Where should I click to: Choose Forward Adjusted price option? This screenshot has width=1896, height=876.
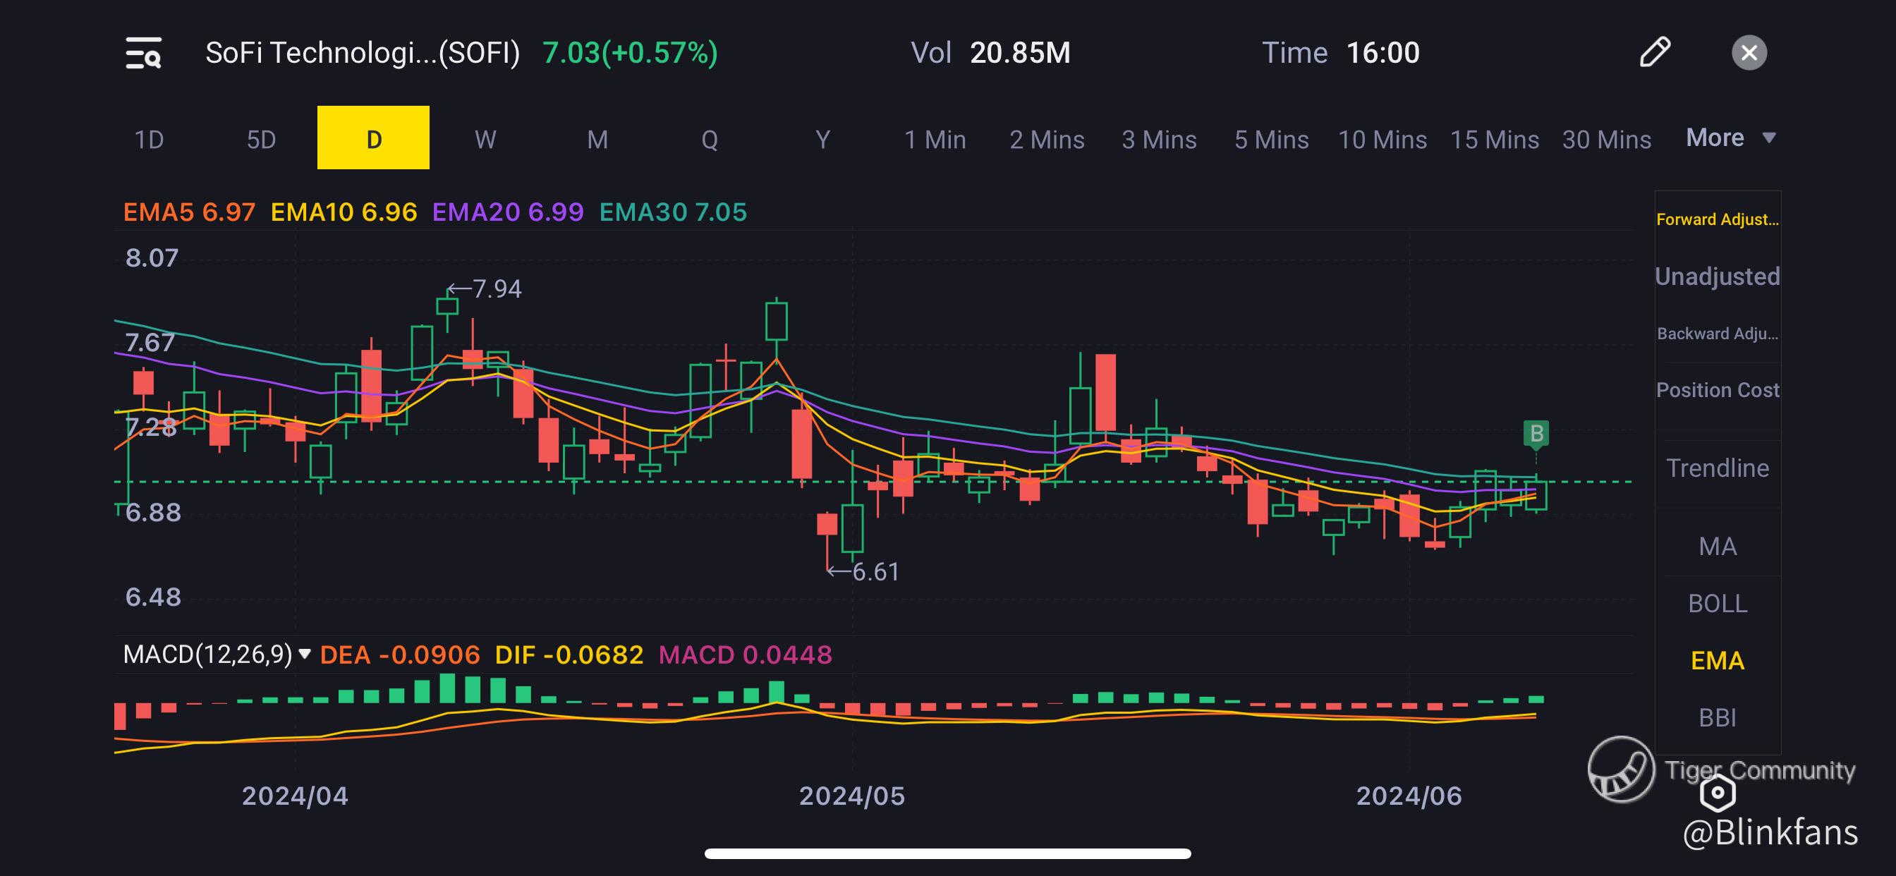click(x=1717, y=219)
